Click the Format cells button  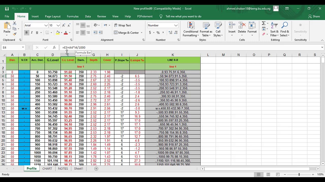pos(252,29)
